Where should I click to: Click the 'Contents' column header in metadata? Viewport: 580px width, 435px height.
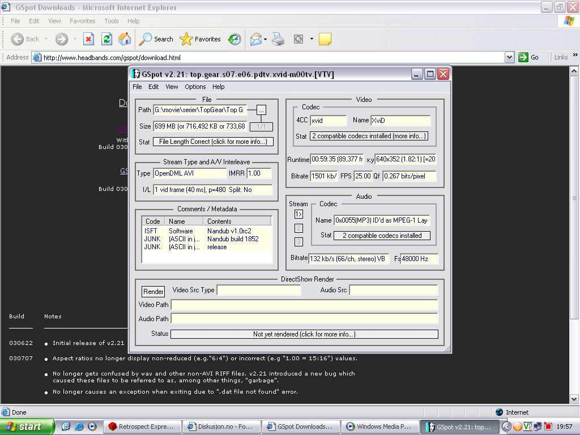point(237,221)
